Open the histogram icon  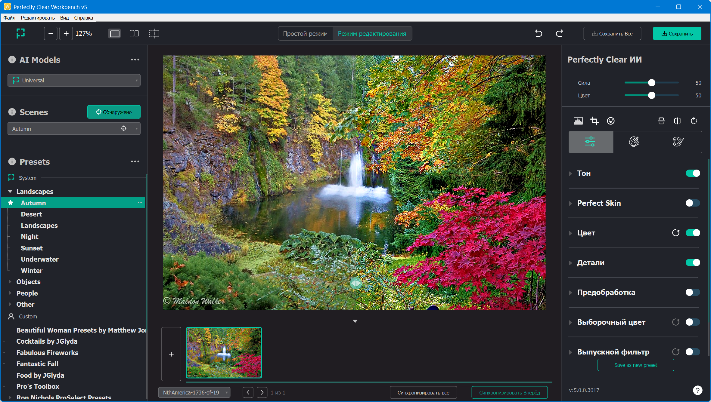coord(578,121)
